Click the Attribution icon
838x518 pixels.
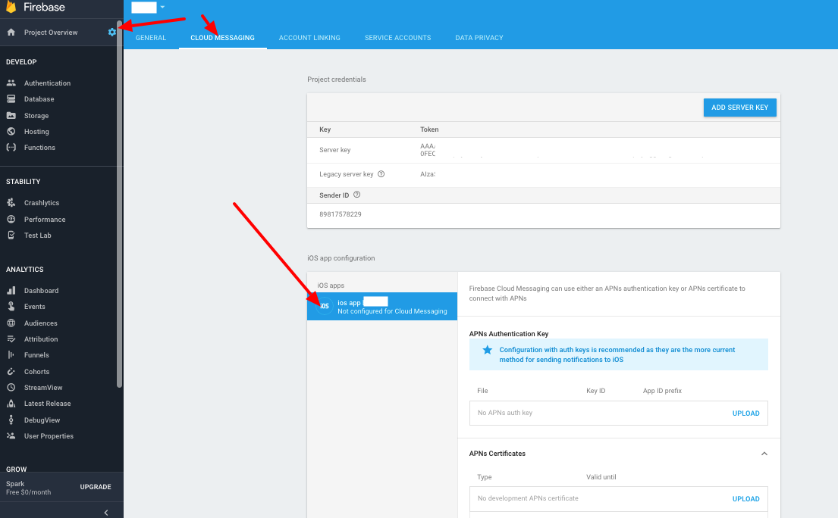pyautogui.click(x=11, y=339)
